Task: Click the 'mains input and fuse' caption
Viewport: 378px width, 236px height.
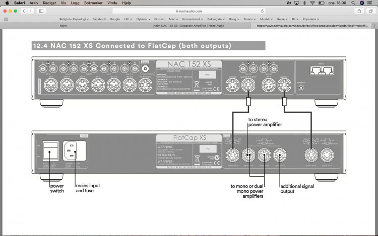Action: (88, 188)
